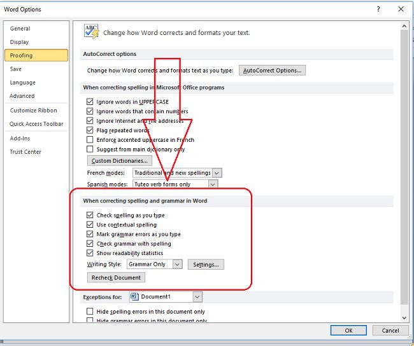The image size is (414, 346).
Task: Toggle Show readability statistics
Action: [x=90, y=253]
